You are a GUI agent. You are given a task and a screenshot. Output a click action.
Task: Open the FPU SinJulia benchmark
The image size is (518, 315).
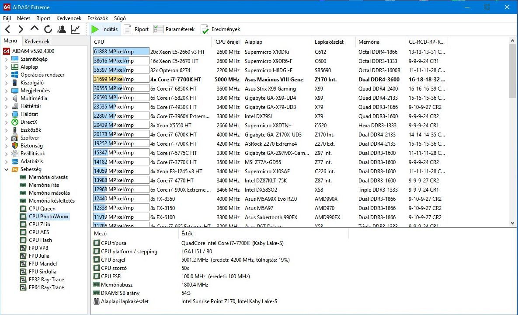point(42,272)
